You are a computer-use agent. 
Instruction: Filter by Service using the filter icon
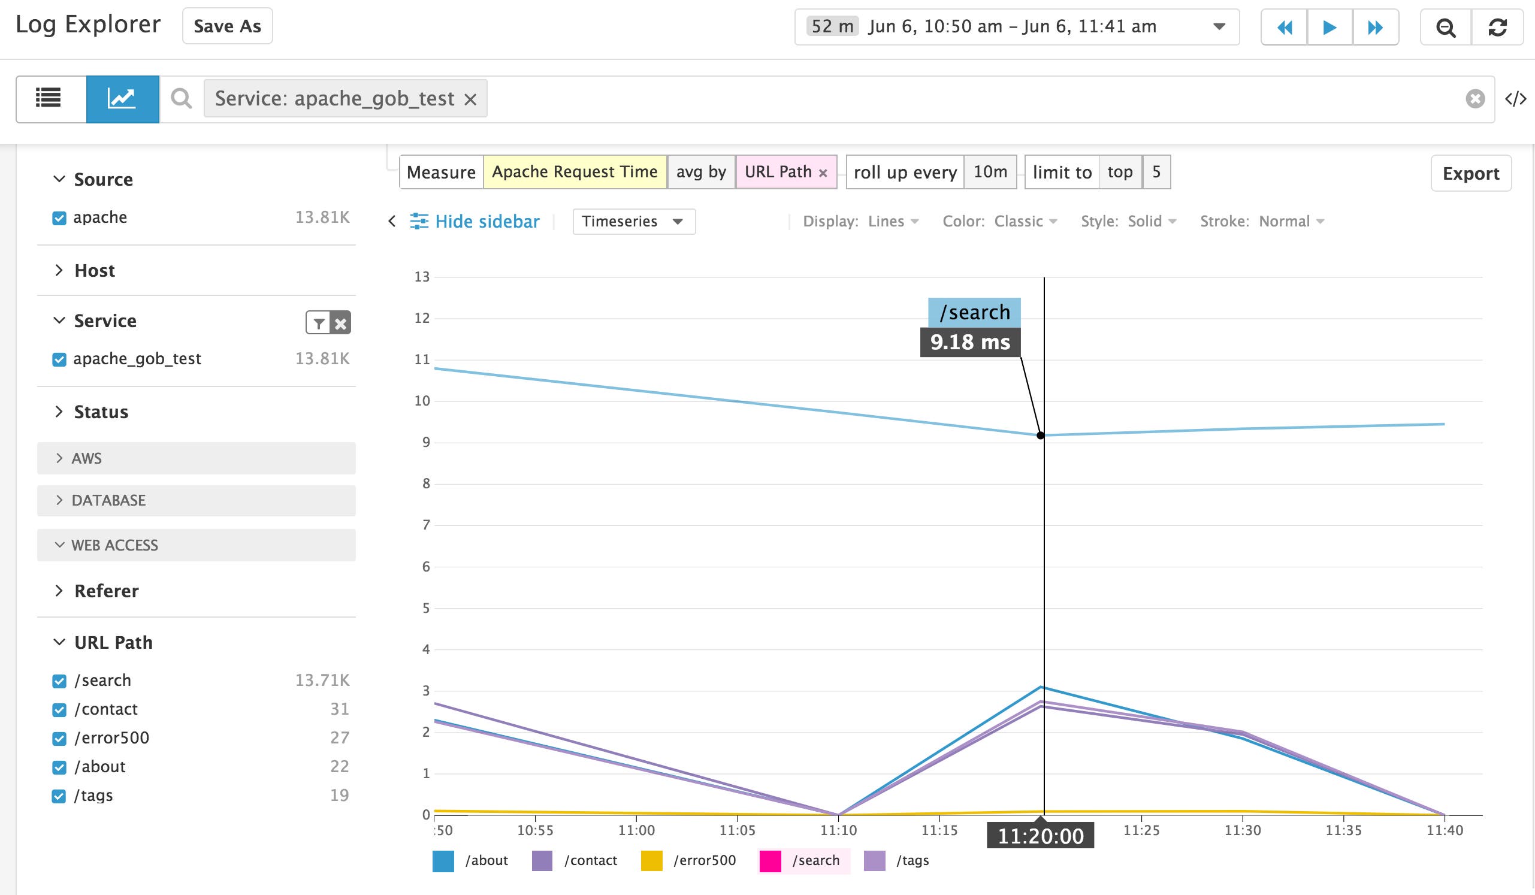(318, 322)
